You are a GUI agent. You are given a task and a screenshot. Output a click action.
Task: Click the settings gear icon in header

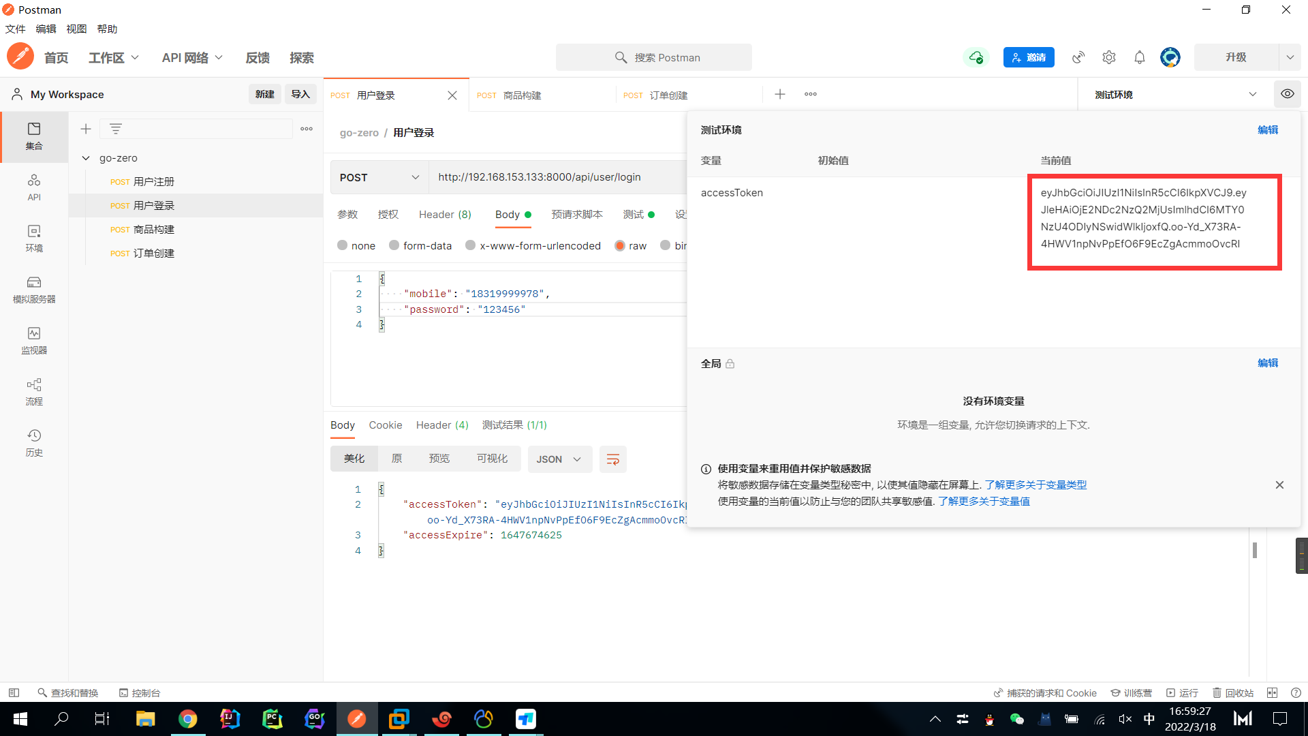click(1109, 58)
